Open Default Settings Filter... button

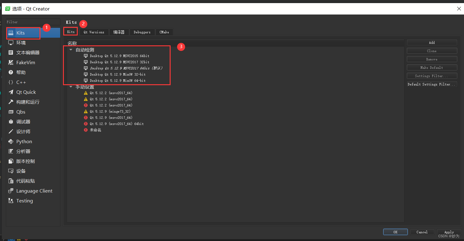coord(432,84)
